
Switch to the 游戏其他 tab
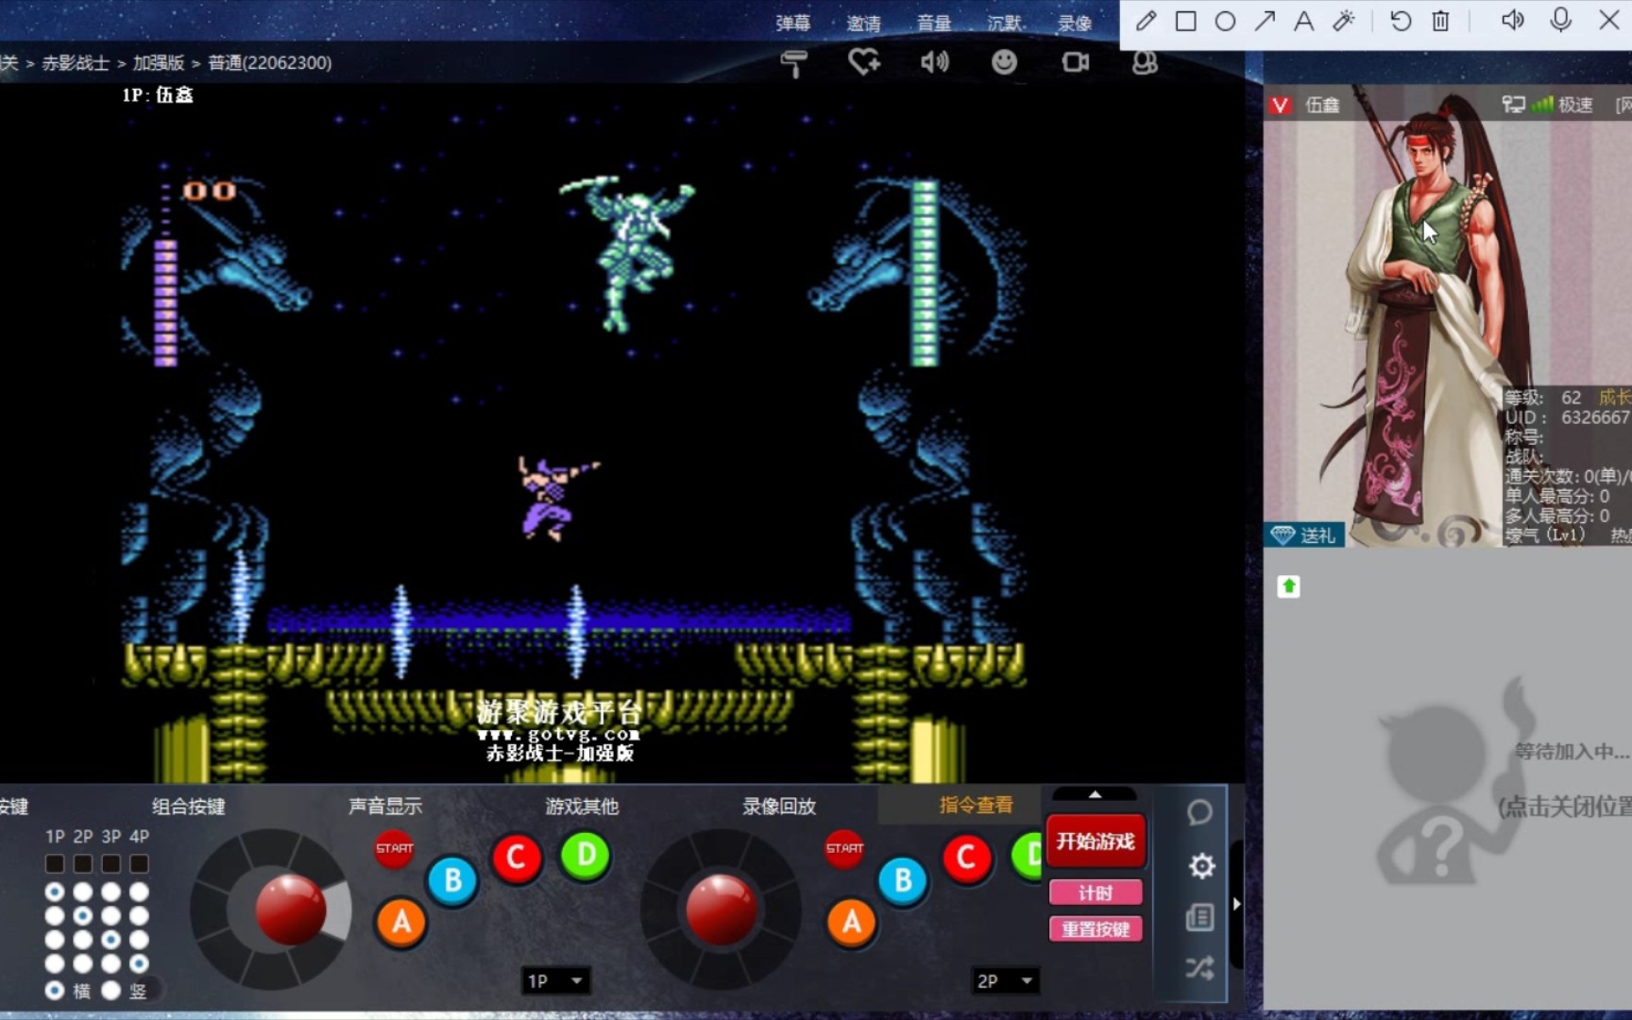click(x=582, y=806)
